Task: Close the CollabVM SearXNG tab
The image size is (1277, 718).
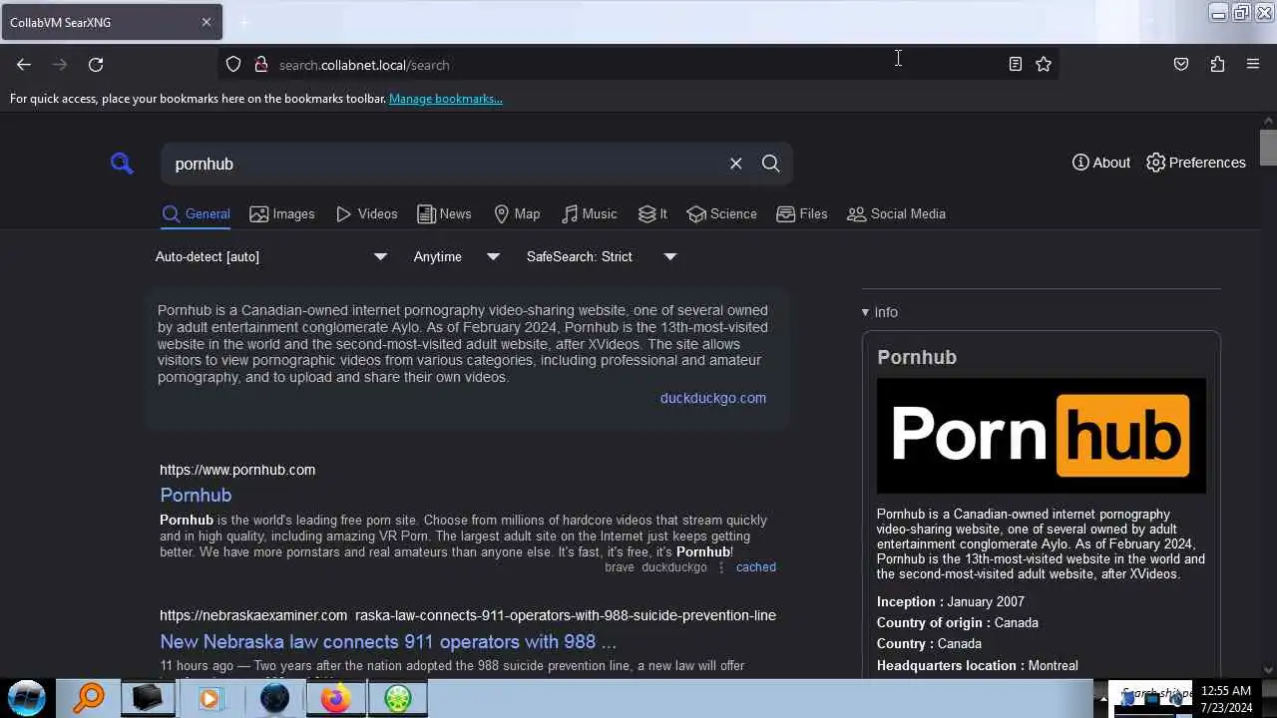Action: [207, 22]
